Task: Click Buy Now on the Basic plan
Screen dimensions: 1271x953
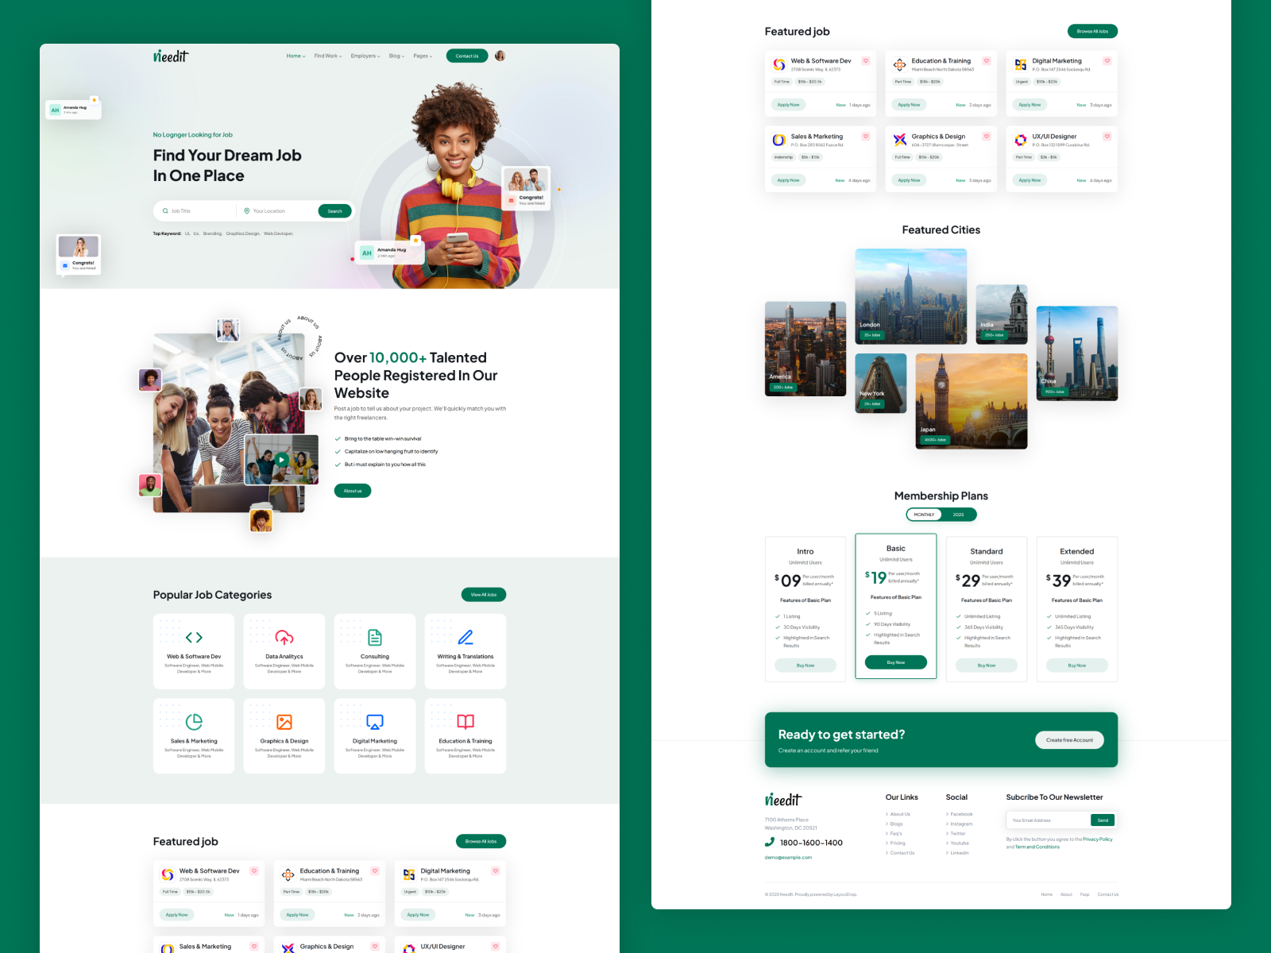Action: tap(896, 662)
